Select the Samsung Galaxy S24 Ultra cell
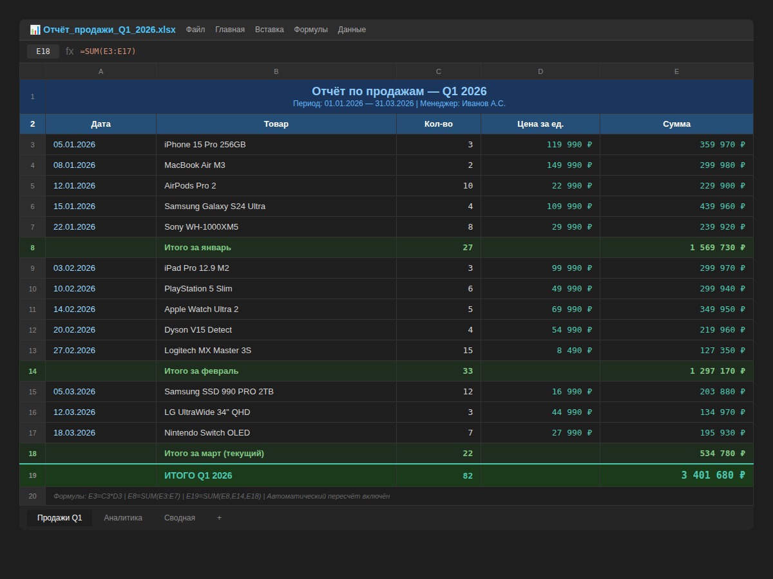The height and width of the screenshot is (579, 773). tap(276, 207)
